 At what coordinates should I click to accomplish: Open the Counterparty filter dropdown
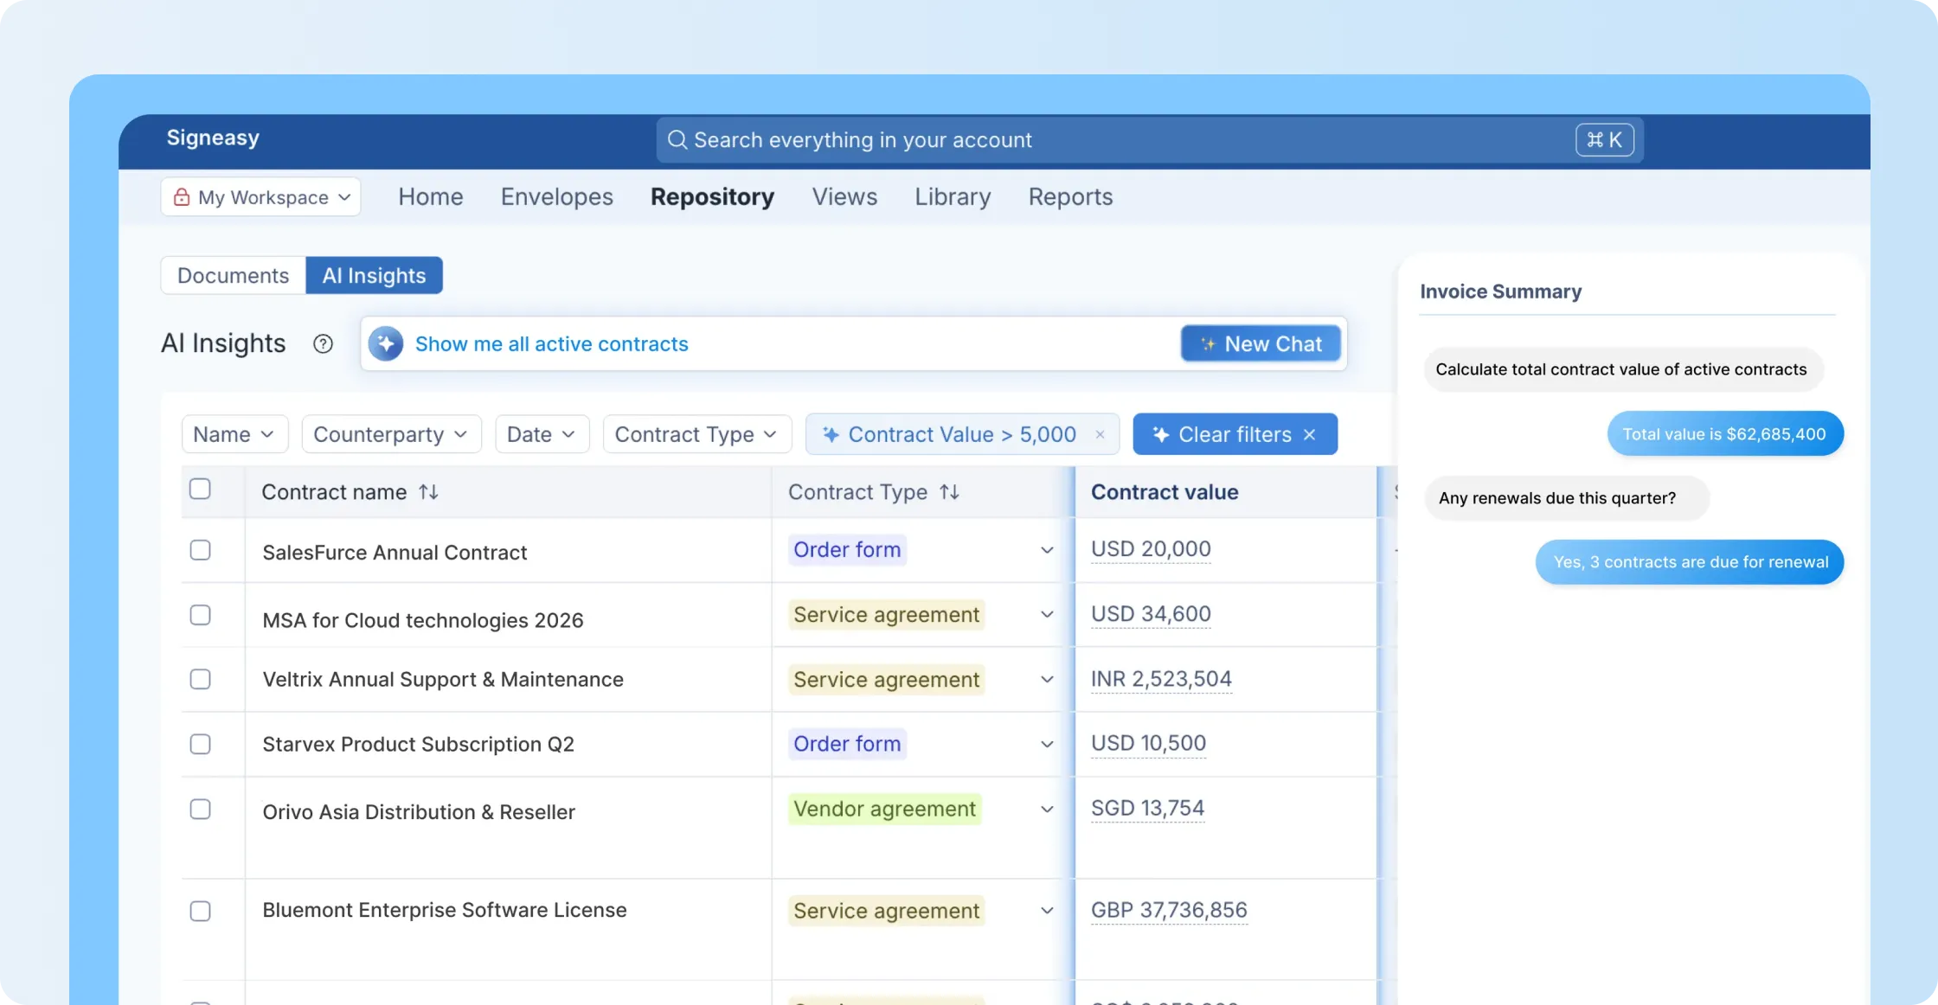point(391,434)
